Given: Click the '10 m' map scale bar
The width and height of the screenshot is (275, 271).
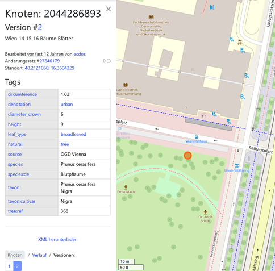Looking at the screenshot, I should [126, 261].
